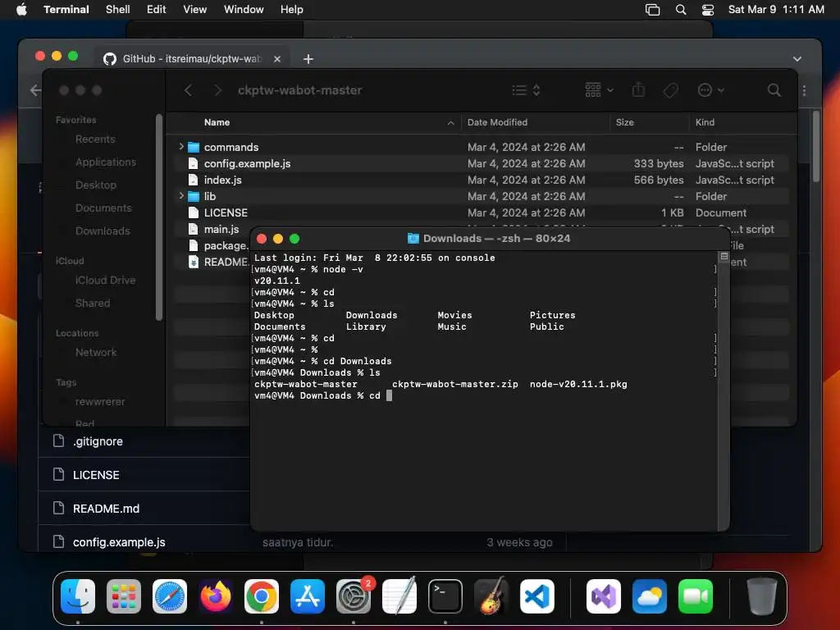840x630 pixels.
Task: Select Documents in Finder sidebar
Action: click(x=103, y=208)
